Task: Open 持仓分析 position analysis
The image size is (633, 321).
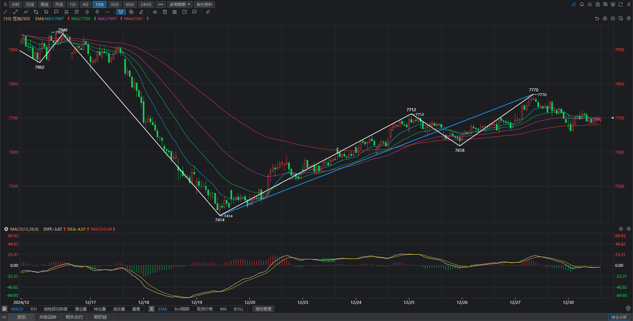Action: [619, 317]
